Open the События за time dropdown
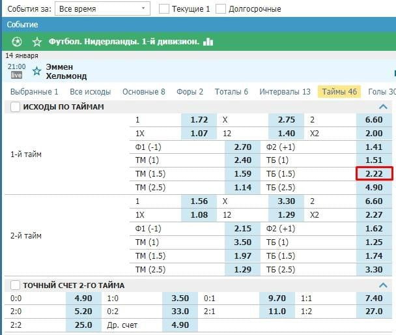396x335 pixels. [x=102, y=9]
